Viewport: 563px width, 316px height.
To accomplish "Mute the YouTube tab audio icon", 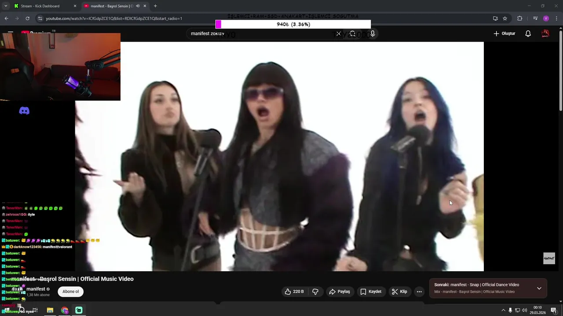I will [x=138, y=6].
